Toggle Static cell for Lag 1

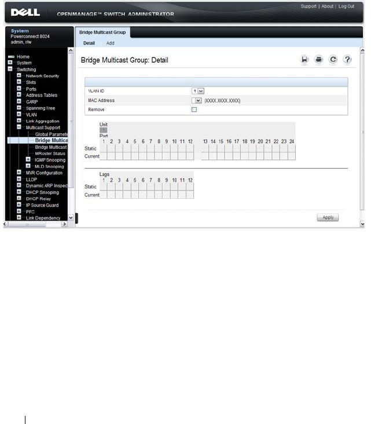pos(104,187)
